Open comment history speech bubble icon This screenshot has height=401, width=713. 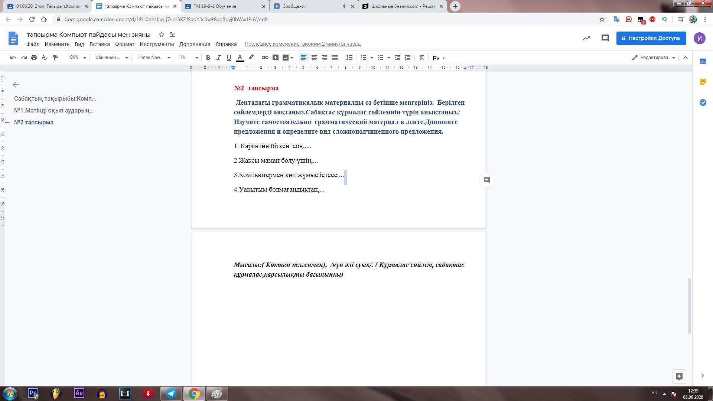(x=605, y=38)
